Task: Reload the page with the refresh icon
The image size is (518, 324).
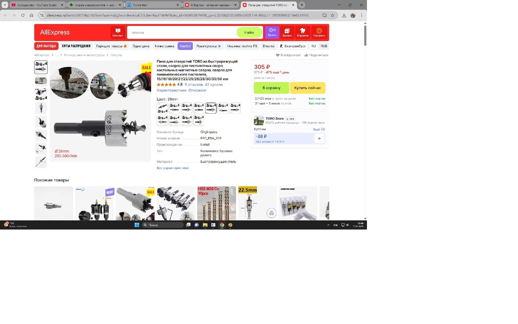Action: (x=23, y=15)
